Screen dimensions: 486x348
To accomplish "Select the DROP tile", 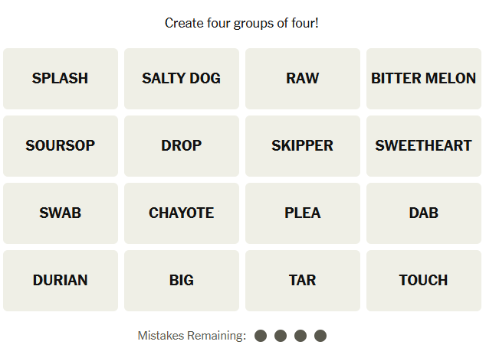I will click(182, 146).
